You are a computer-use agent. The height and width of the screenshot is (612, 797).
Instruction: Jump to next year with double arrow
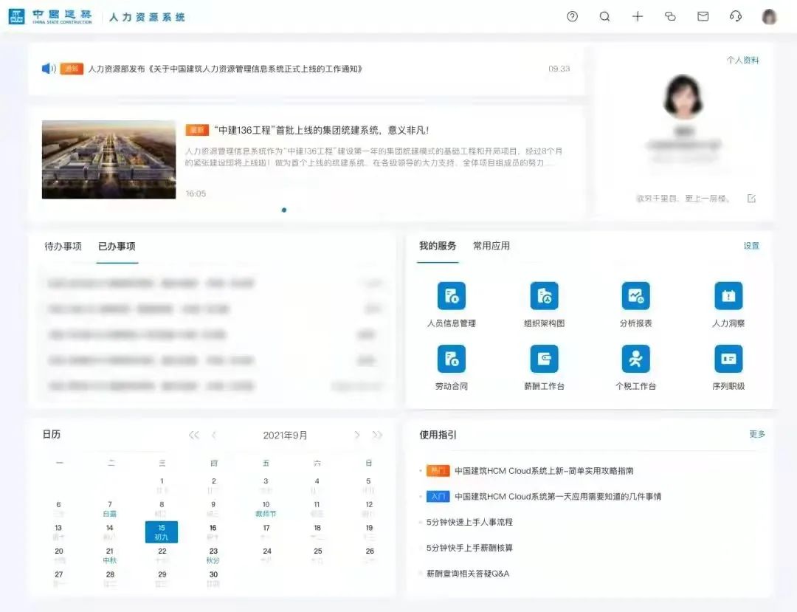point(377,435)
